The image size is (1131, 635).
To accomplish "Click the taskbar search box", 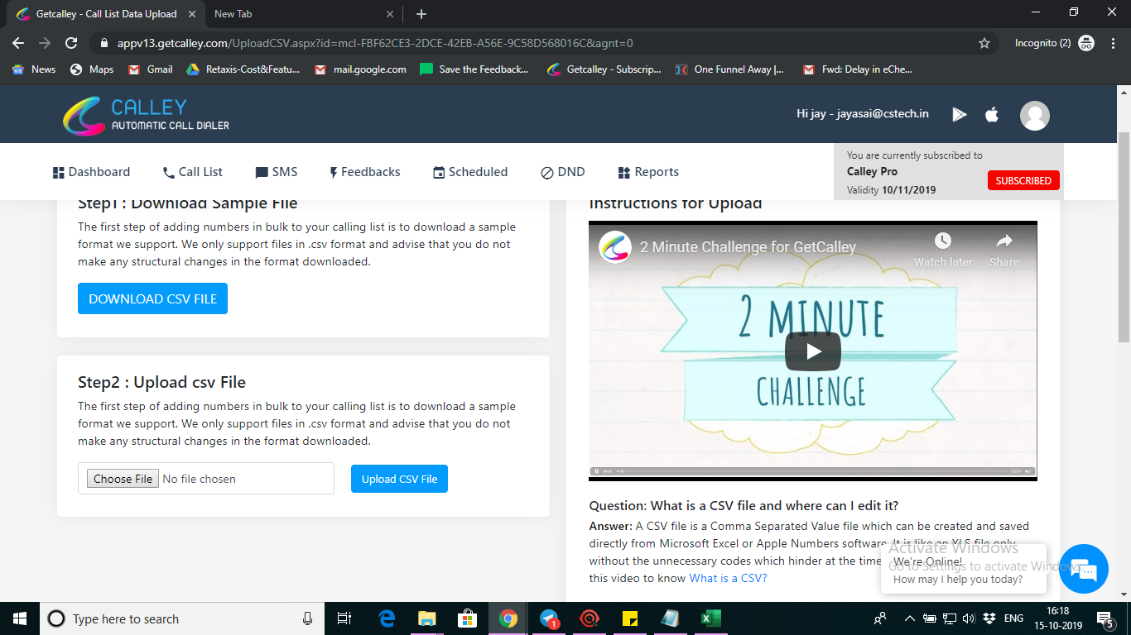I will pyautogui.click(x=182, y=618).
